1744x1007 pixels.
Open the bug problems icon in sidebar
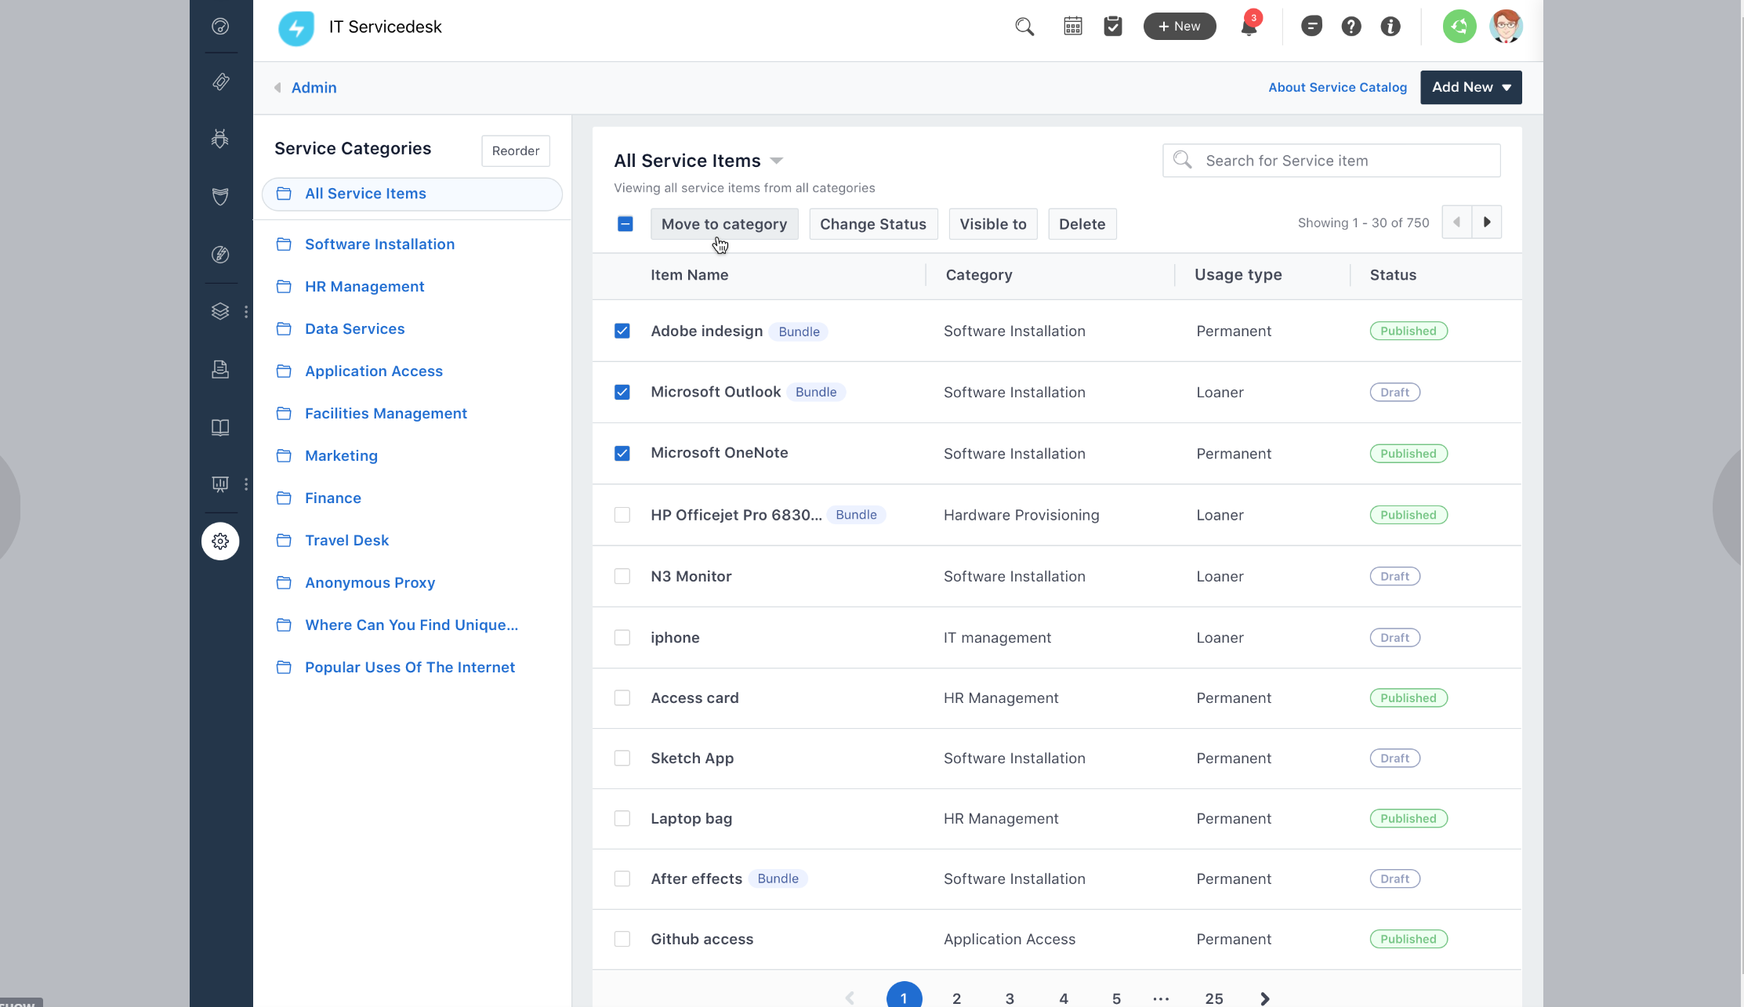click(220, 139)
